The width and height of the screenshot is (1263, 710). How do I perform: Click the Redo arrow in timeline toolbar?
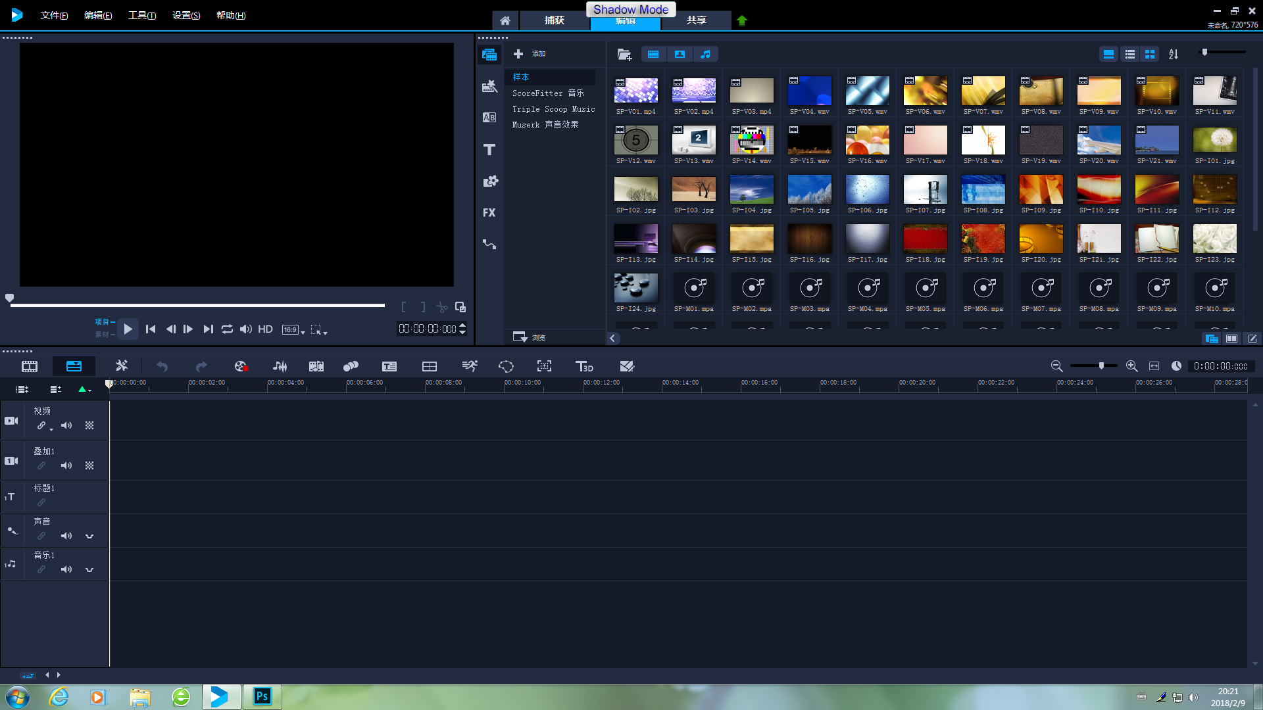coord(201,366)
